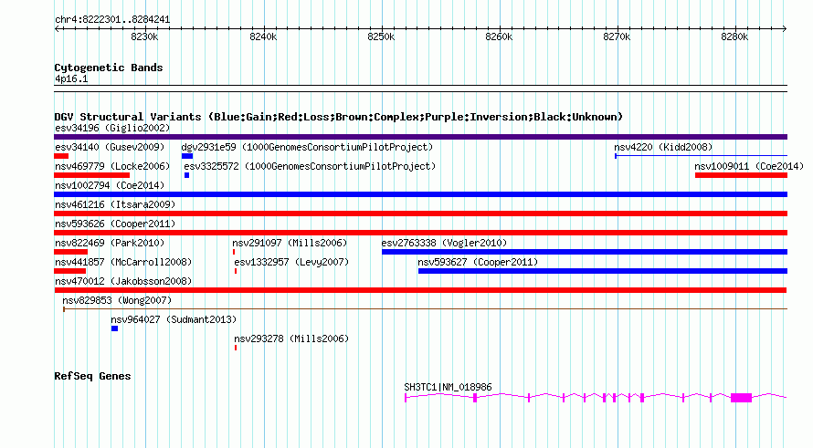Click the 8270k ruler position
The width and height of the screenshot is (813, 448).
[x=617, y=36]
